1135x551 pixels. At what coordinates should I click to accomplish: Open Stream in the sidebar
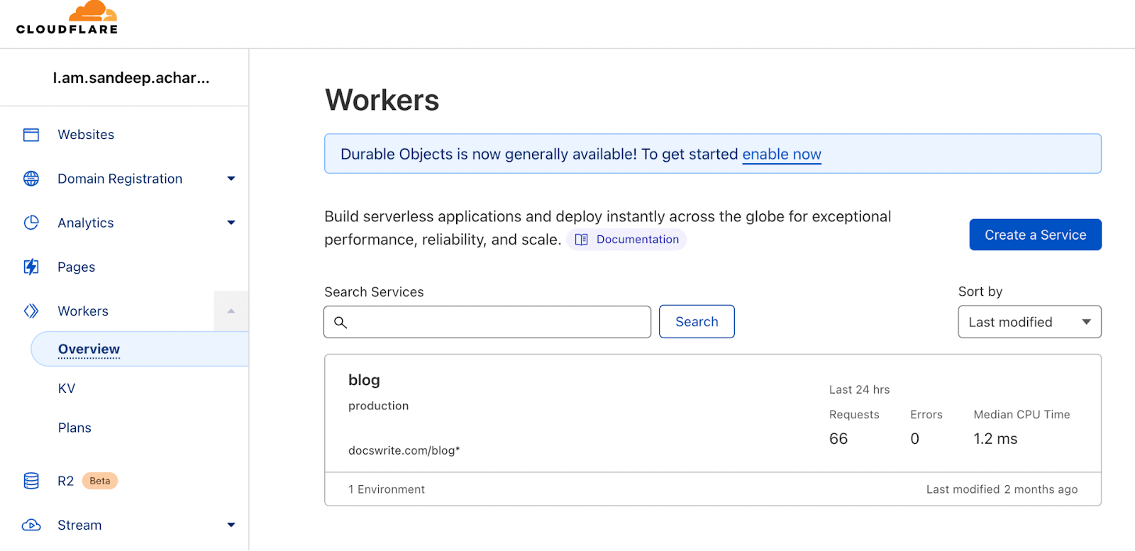click(x=79, y=525)
